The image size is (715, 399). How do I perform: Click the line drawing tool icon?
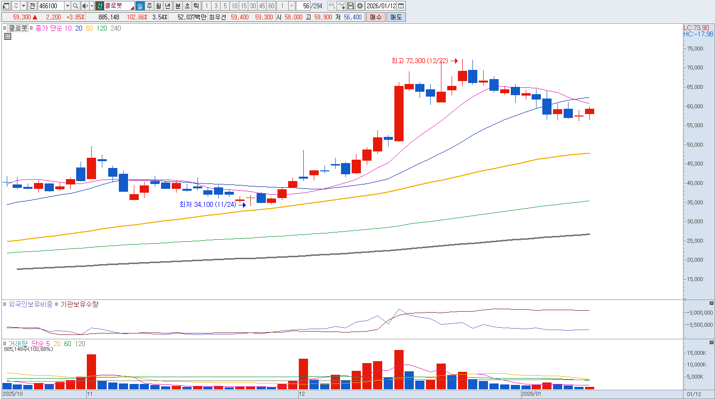tap(341, 6)
